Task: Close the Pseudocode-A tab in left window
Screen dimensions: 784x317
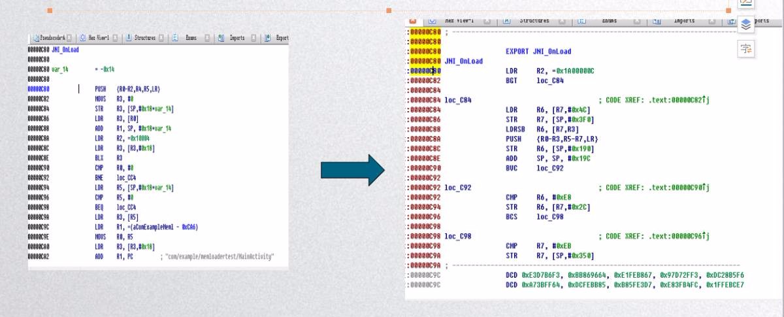Action: pos(69,38)
